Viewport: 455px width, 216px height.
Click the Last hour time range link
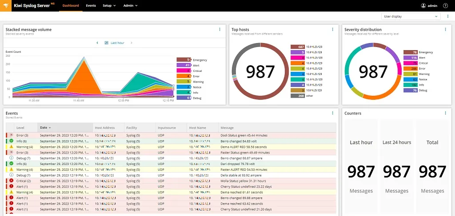click(x=117, y=43)
